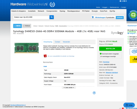Image resolution: width=137 pixels, height=109 pixels.
Task: Click the Home link in header
Action: (x=98, y=7)
